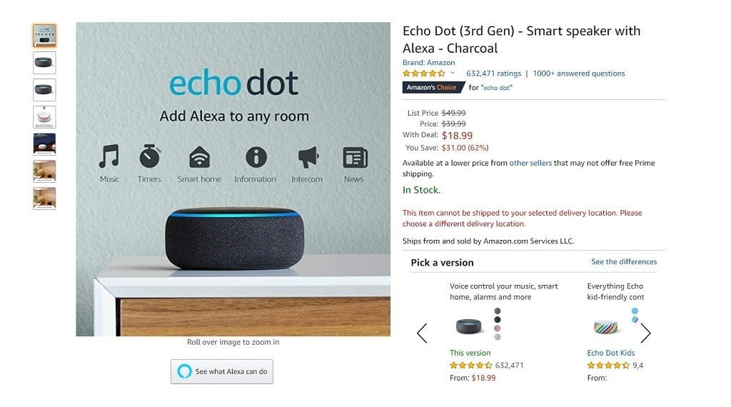Image resolution: width=731 pixels, height=407 pixels.
Task: Select the top charcoal color swatch
Action: coord(498,311)
